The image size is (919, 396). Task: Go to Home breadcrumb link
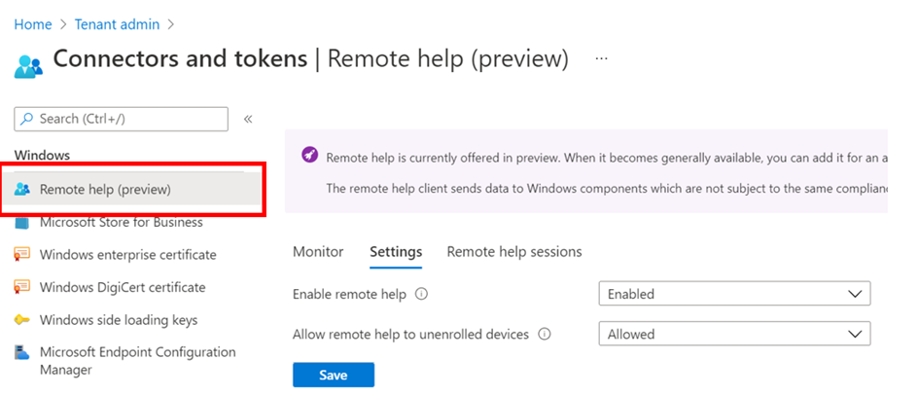tap(32, 24)
